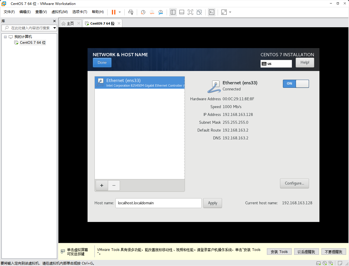The height and width of the screenshot is (266, 349).
Task: Select CentOS 7 64 位 in library tree
Action: (33, 43)
